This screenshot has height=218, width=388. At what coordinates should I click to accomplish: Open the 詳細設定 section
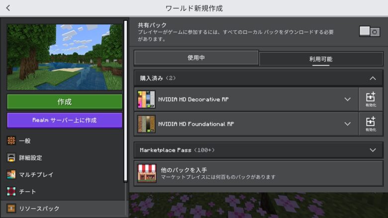(64, 158)
